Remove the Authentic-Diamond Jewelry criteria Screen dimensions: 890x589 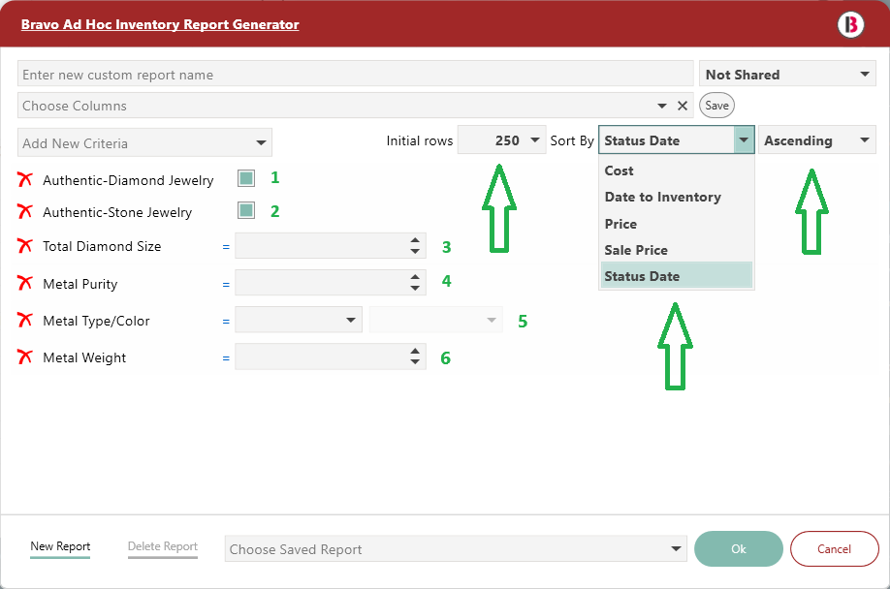coord(25,180)
